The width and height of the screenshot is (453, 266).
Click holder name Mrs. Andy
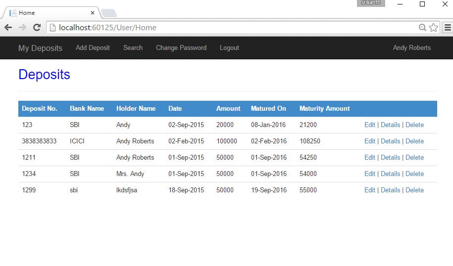(130, 174)
